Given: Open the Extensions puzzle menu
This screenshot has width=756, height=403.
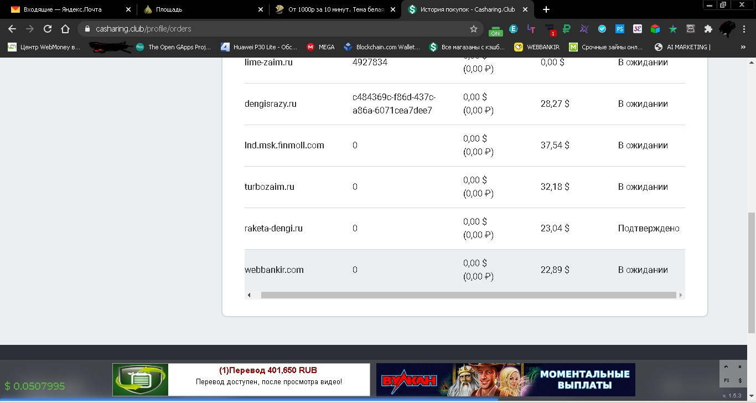Looking at the screenshot, I should pos(708,29).
